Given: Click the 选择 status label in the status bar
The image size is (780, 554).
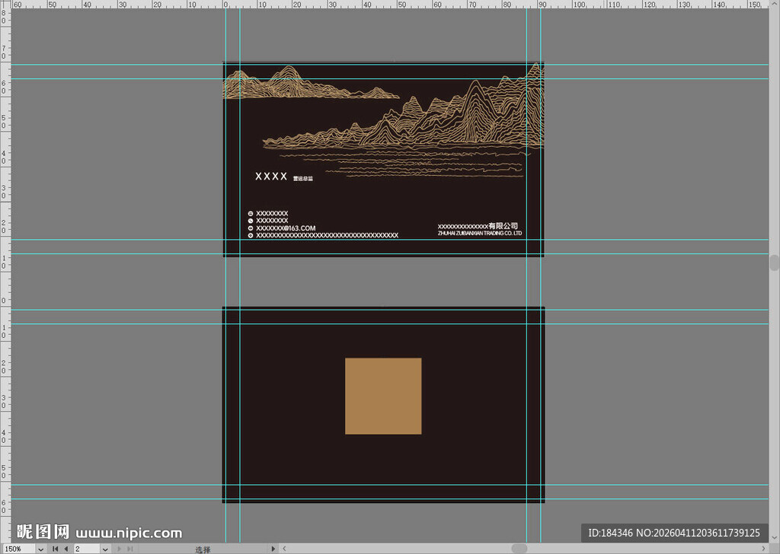Looking at the screenshot, I should [203, 549].
